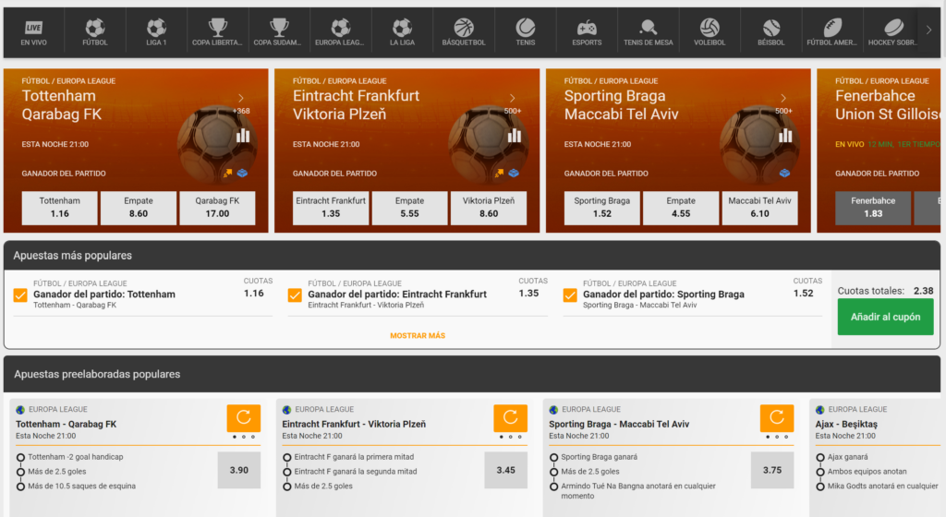Select Tenis de Mesa category
Viewport: 946px width, 517px height.
648,33
